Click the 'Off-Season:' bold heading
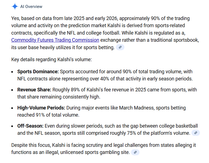 (30, 126)
